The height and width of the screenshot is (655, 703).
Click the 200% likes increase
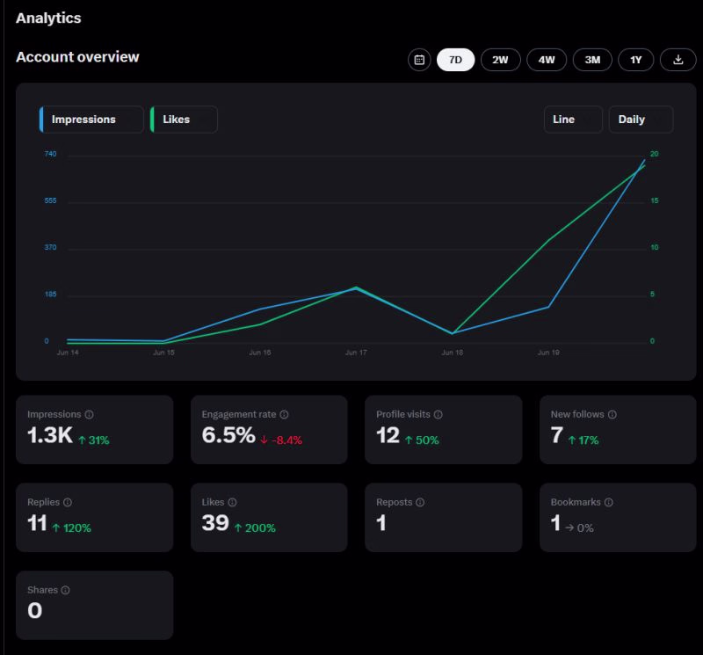point(255,528)
